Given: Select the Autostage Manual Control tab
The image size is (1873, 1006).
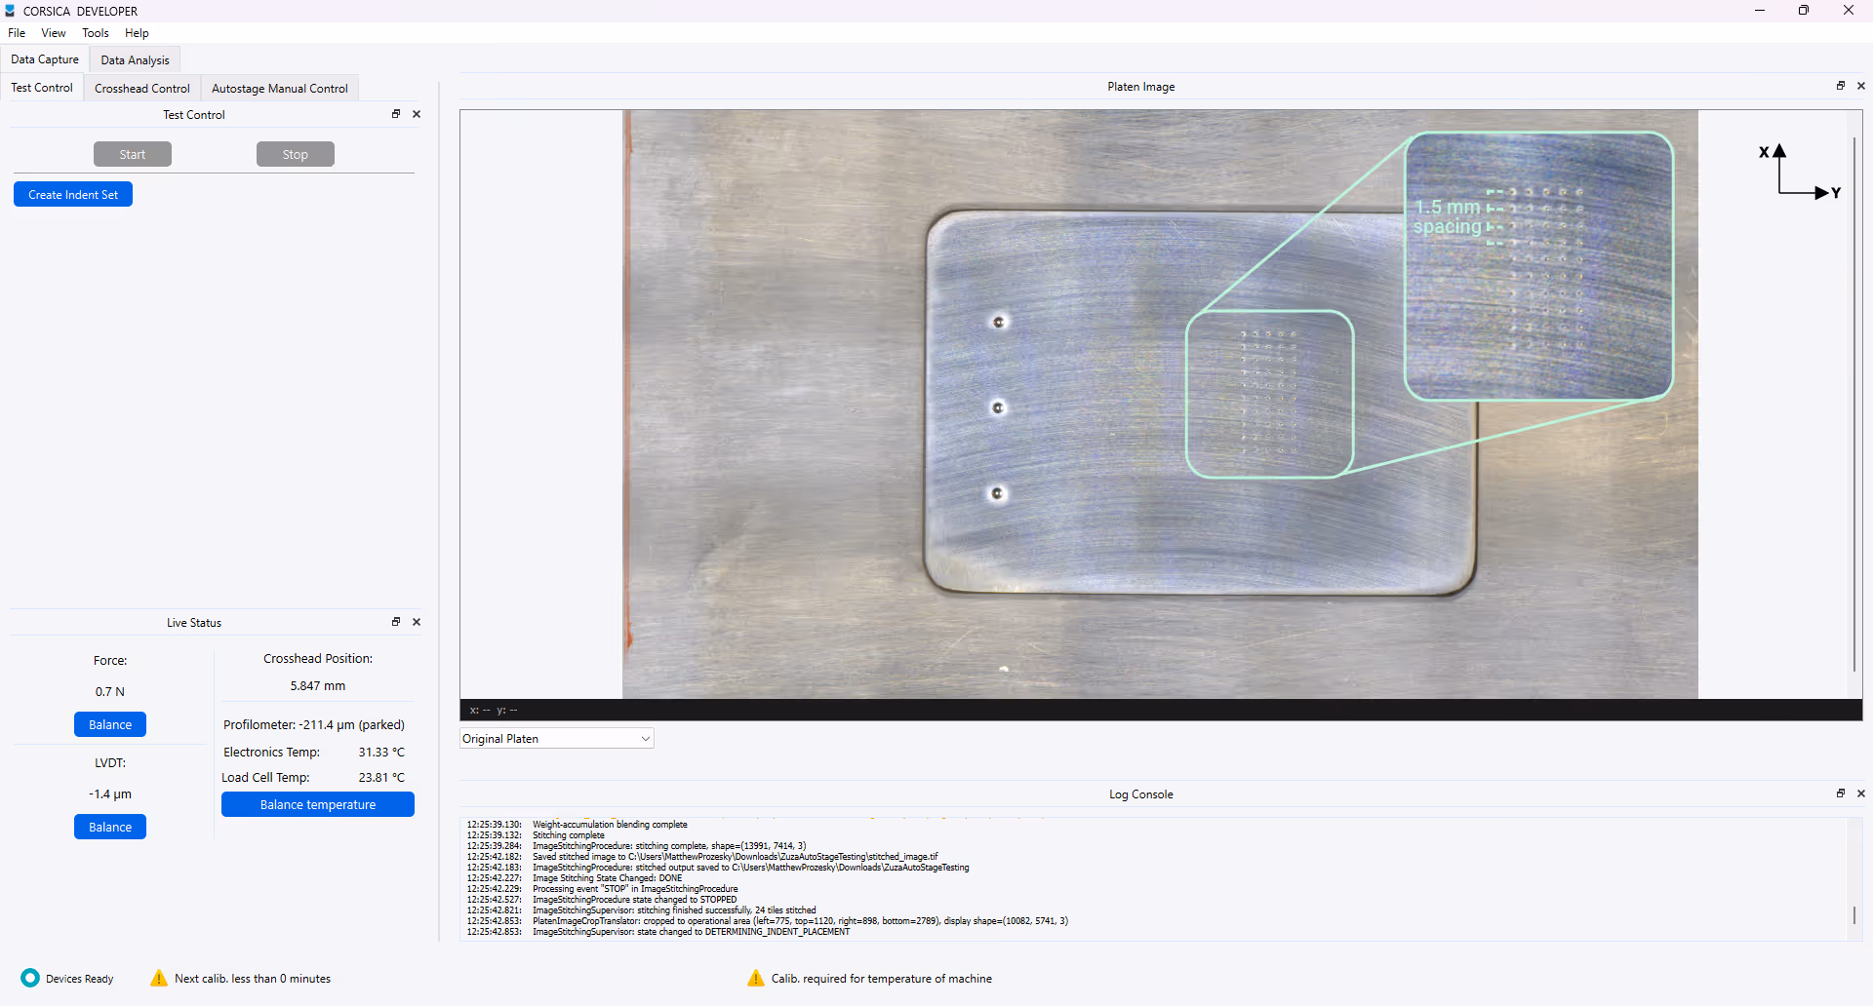Looking at the screenshot, I should 280,89.
